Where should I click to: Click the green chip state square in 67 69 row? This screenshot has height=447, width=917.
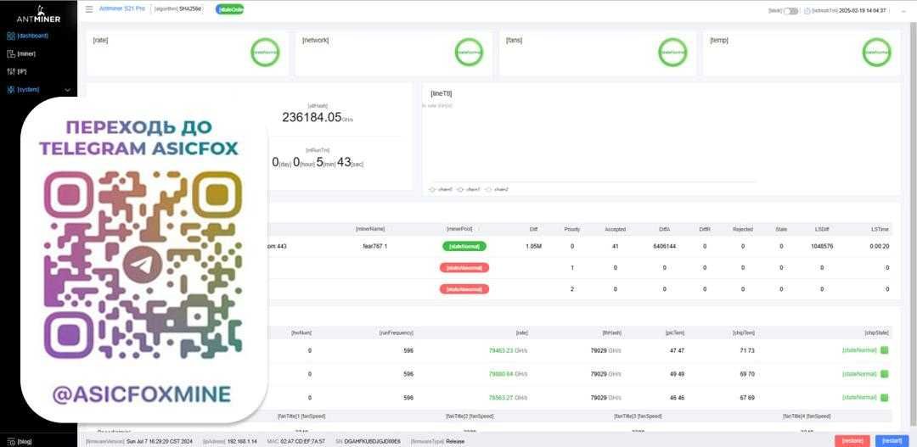(884, 397)
